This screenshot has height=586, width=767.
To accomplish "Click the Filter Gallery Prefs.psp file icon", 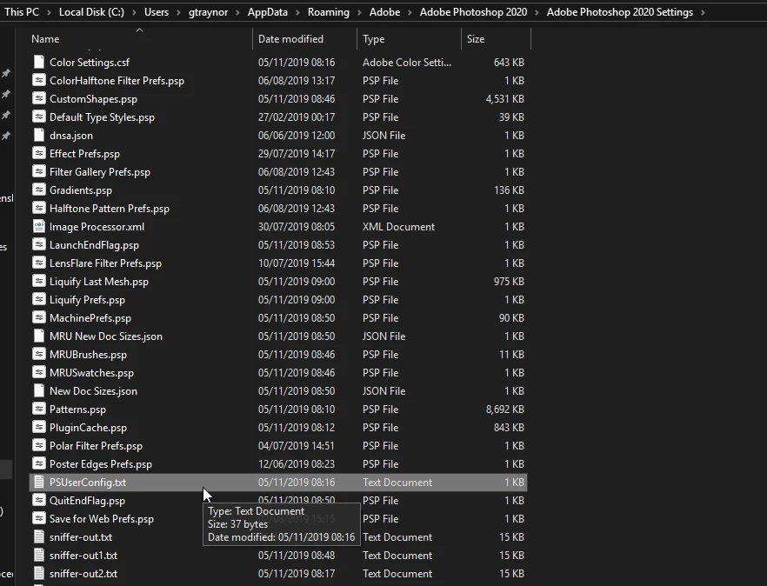I will point(38,171).
